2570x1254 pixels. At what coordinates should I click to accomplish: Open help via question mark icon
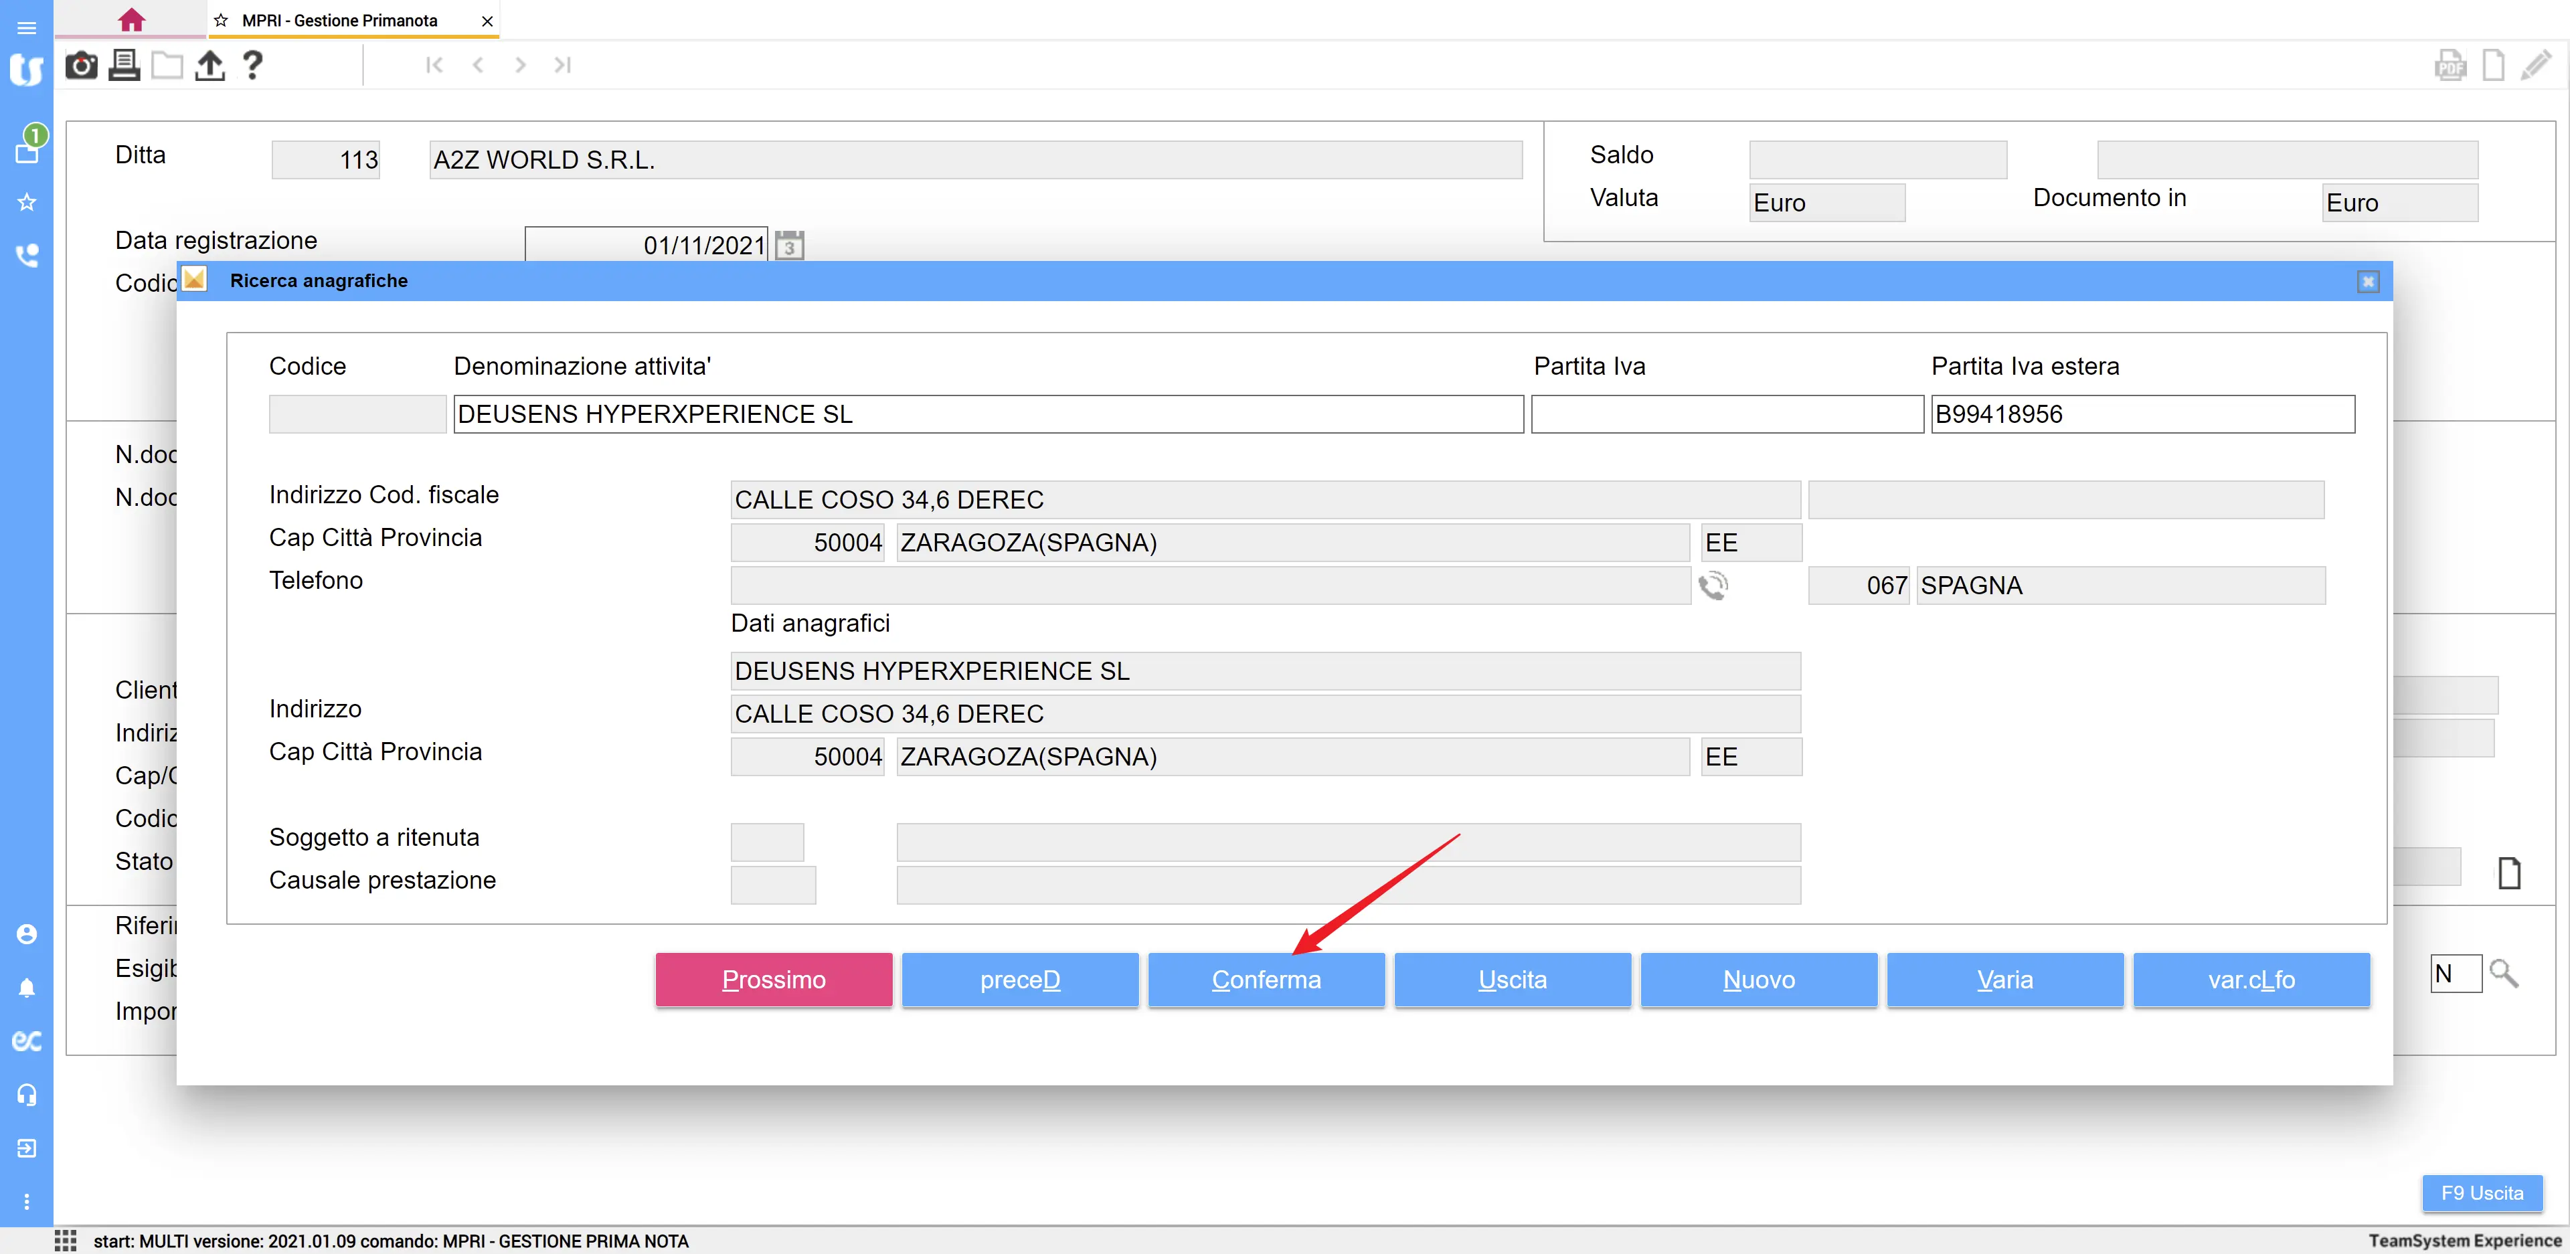coord(252,66)
